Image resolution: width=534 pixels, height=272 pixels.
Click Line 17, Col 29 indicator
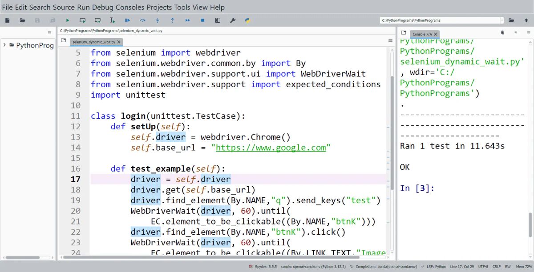(x=462, y=267)
